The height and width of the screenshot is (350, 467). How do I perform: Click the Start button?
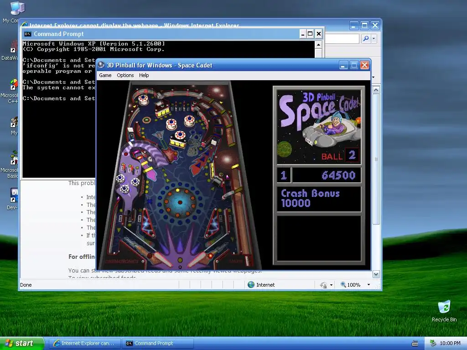[22, 343]
